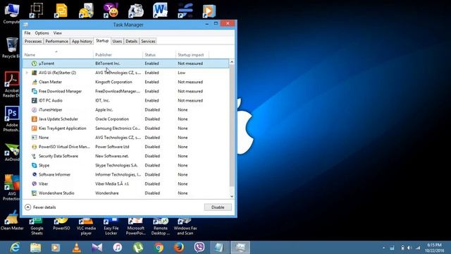Switch to the App history tab

tap(82, 42)
